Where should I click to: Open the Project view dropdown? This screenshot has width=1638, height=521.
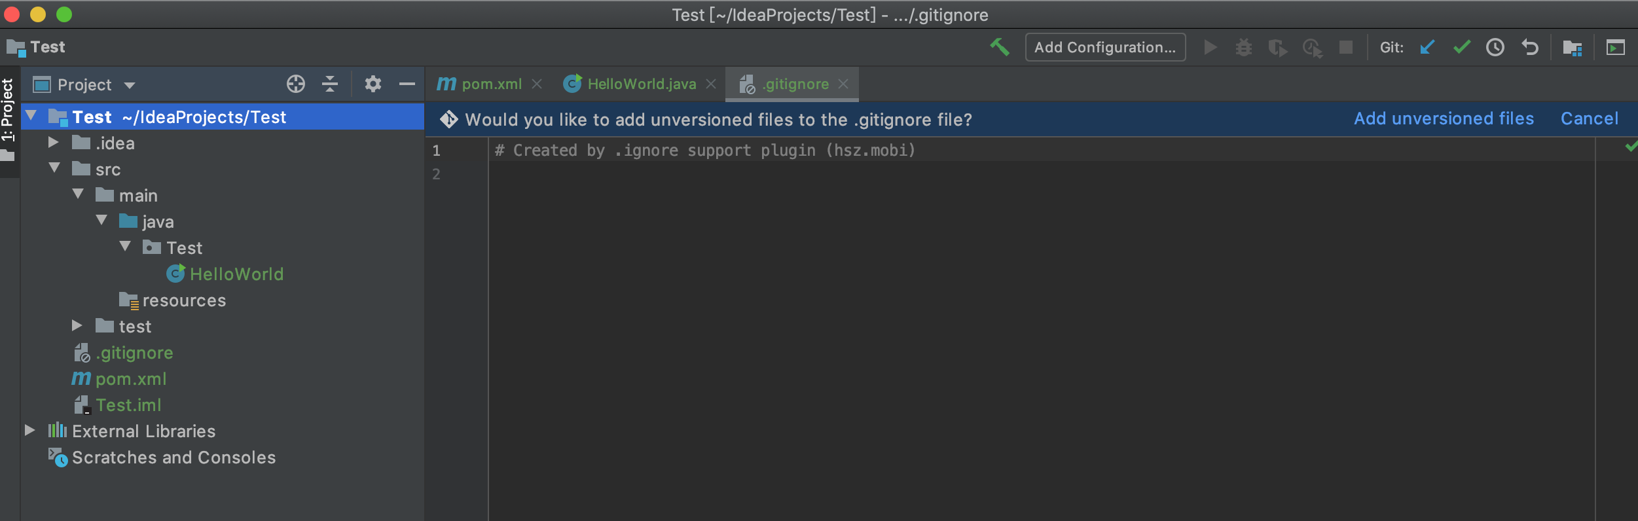(x=130, y=85)
